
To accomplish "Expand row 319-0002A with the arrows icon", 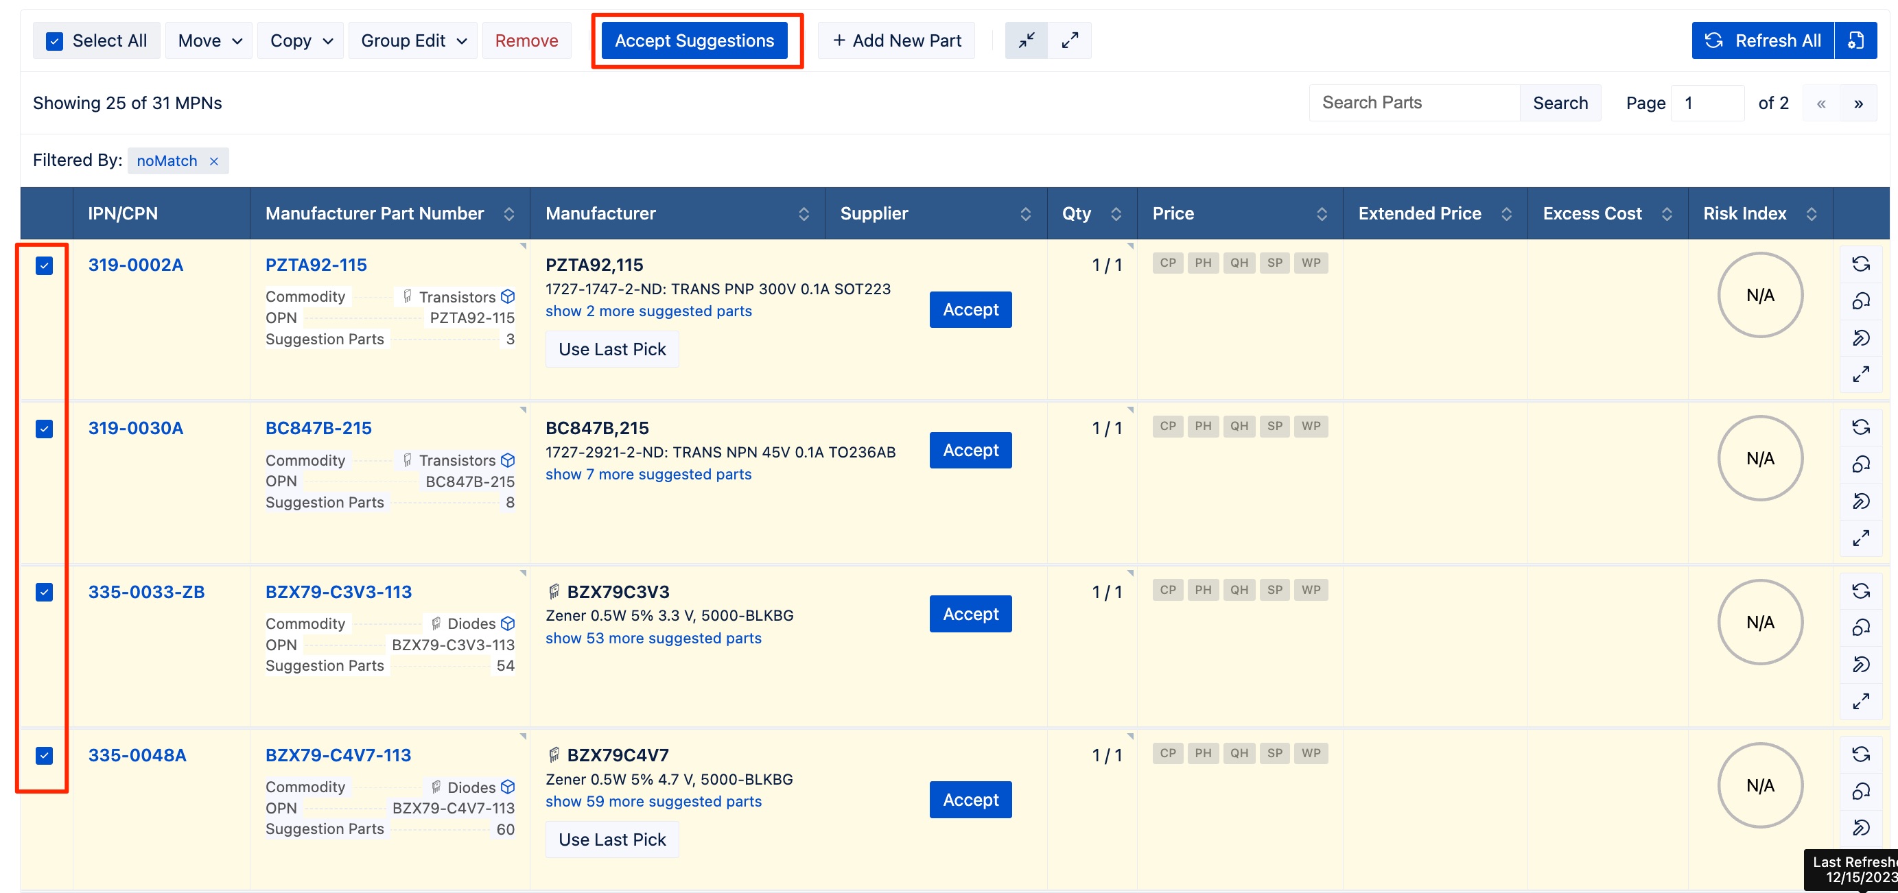I will tap(1861, 374).
